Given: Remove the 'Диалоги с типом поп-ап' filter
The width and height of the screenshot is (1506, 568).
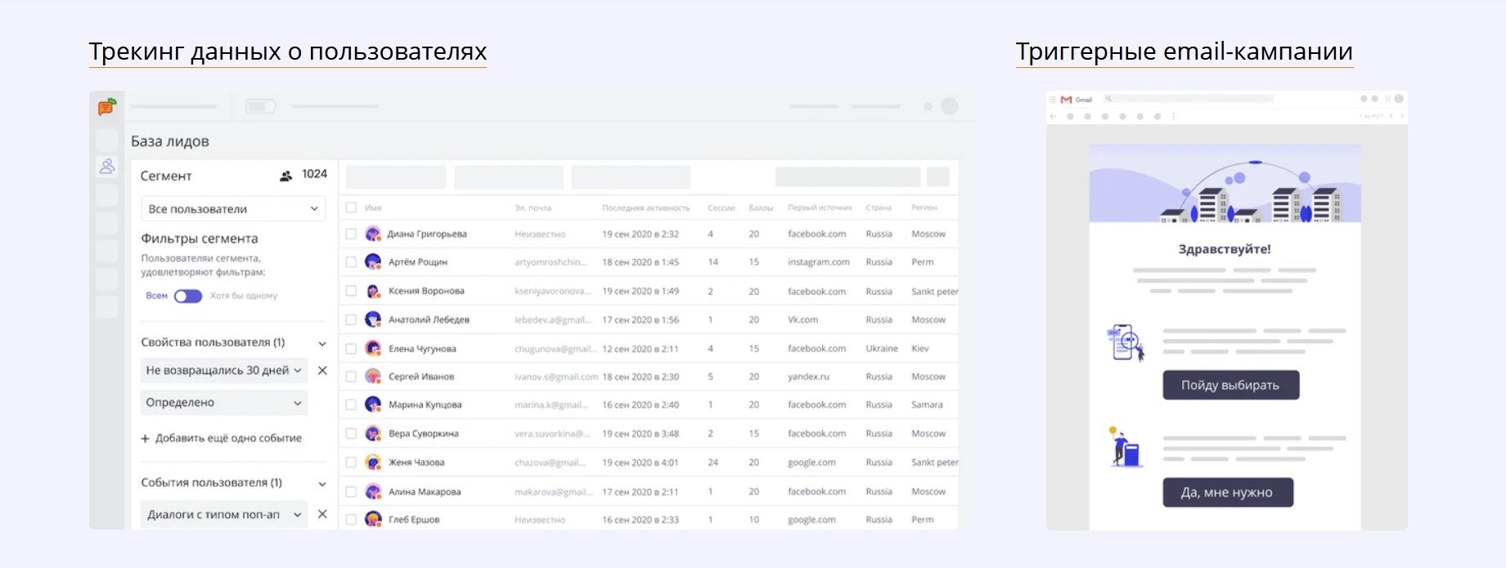Looking at the screenshot, I should click(322, 514).
